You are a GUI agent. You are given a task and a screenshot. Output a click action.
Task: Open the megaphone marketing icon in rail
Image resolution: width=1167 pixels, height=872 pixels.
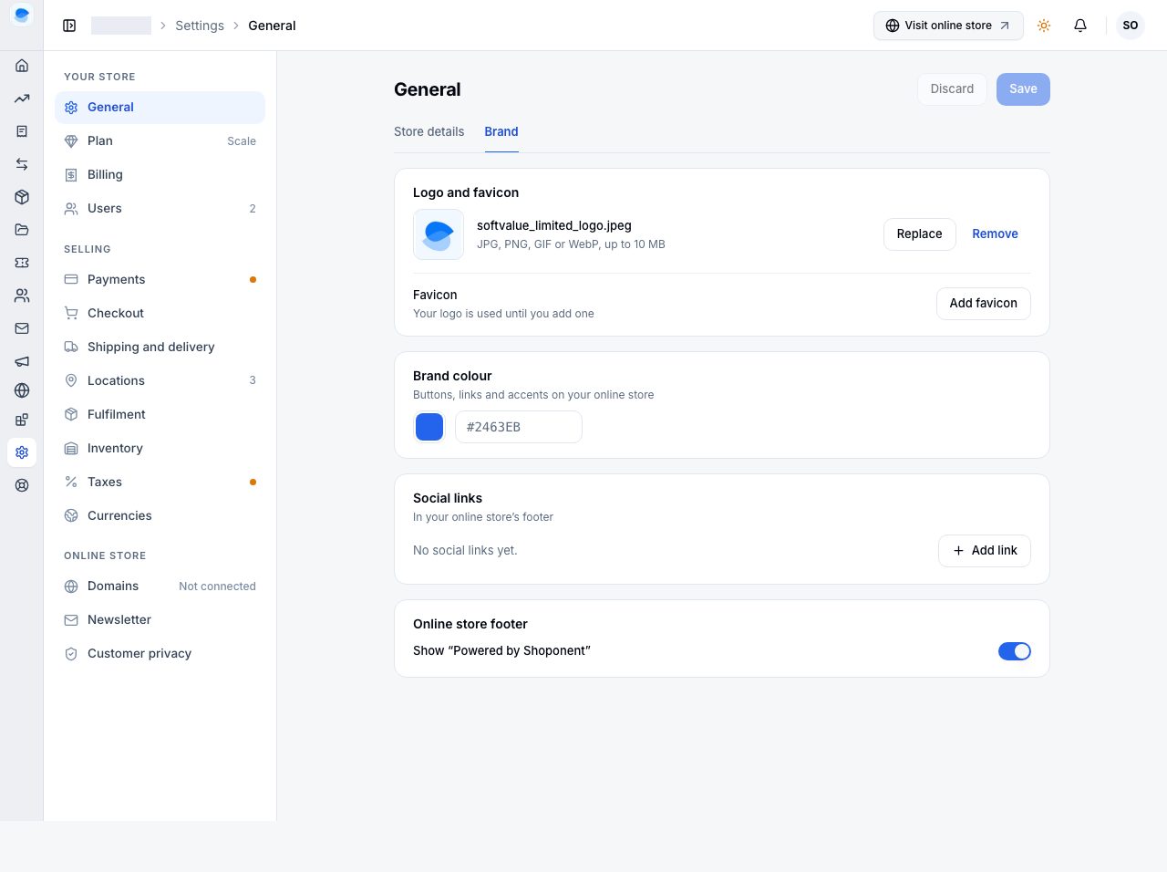click(x=22, y=361)
